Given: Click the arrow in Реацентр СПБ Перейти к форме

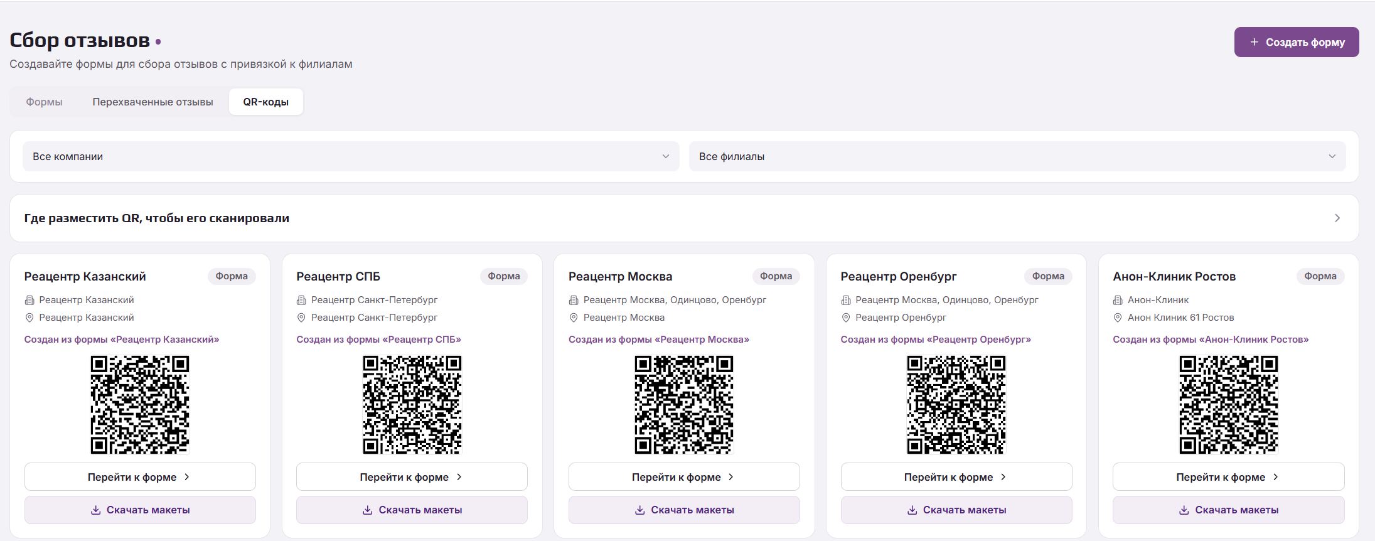Looking at the screenshot, I should [x=459, y=477].
